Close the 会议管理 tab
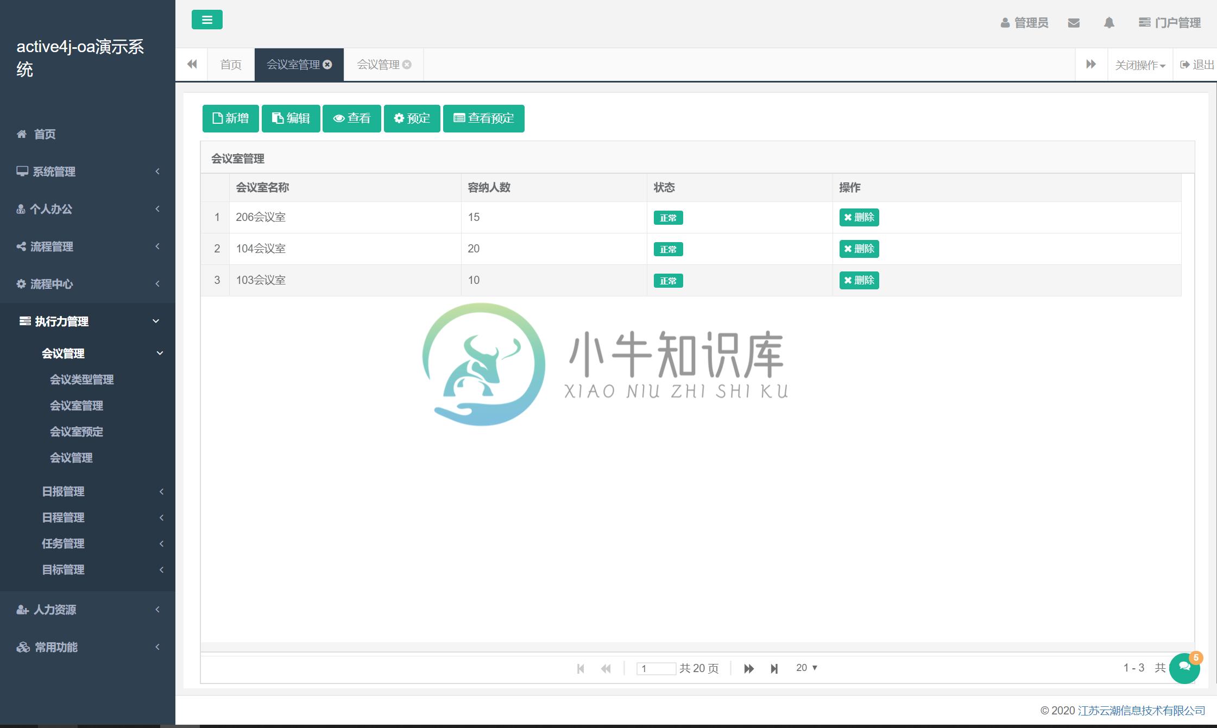This screenshot has width=1217, height=728. [x=407, y=65]
